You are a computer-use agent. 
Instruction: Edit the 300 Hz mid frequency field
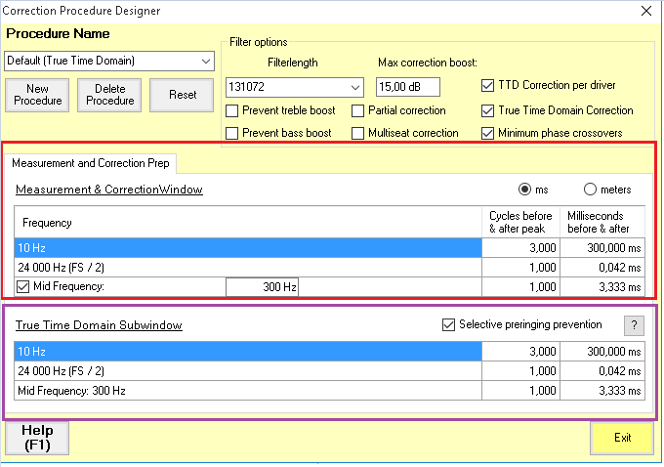tap(262, 286)
